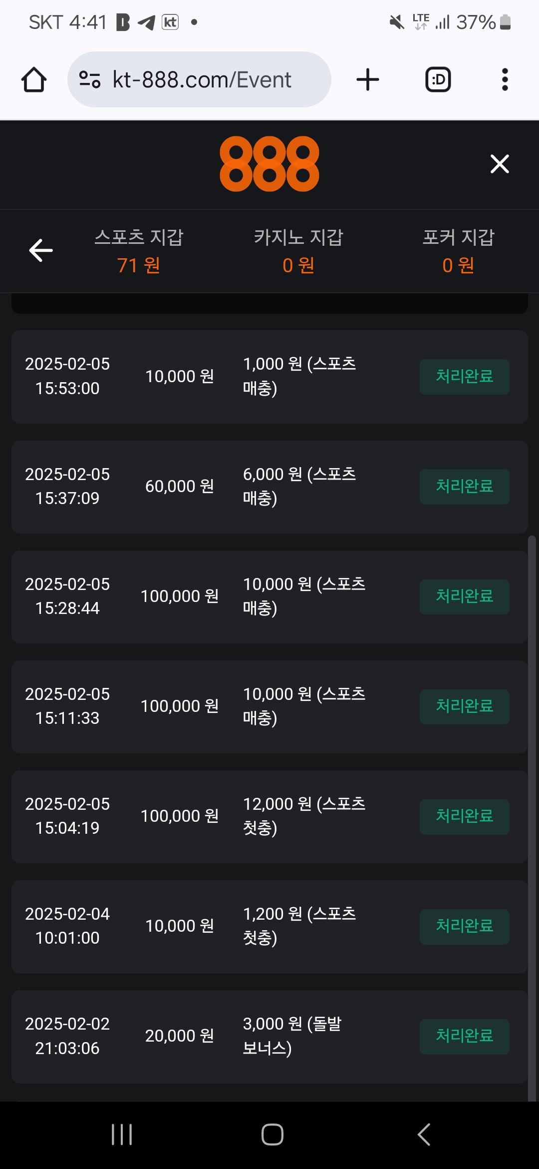Tap the kt-888.com/Event address field

[x=199, y=79]
